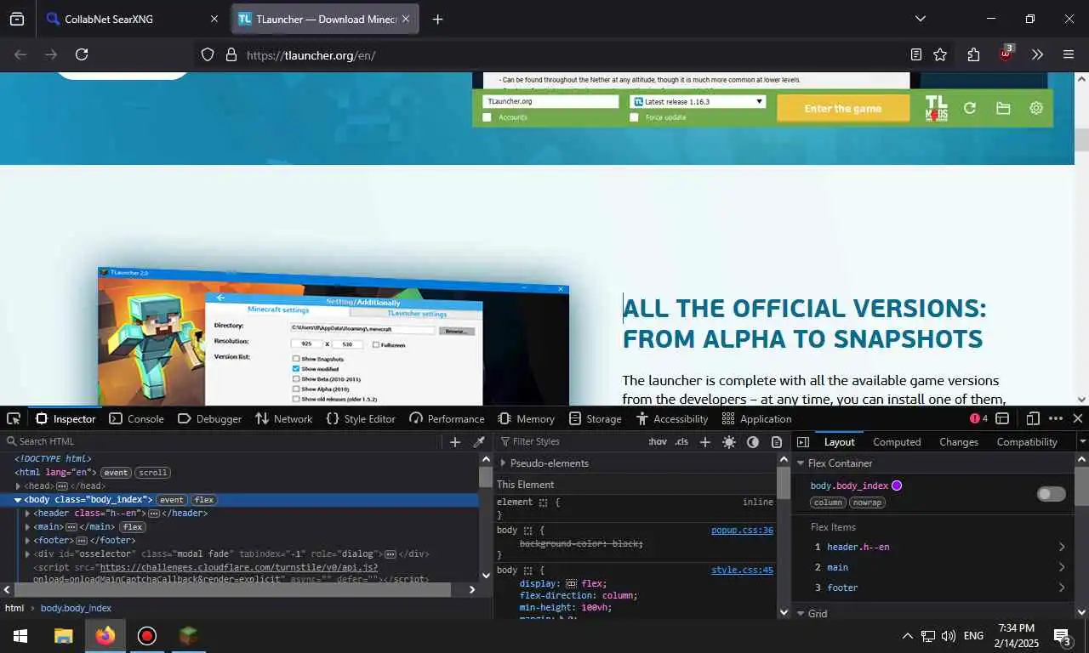Click the Firefox icon in the taskbar

coord(105,636)
